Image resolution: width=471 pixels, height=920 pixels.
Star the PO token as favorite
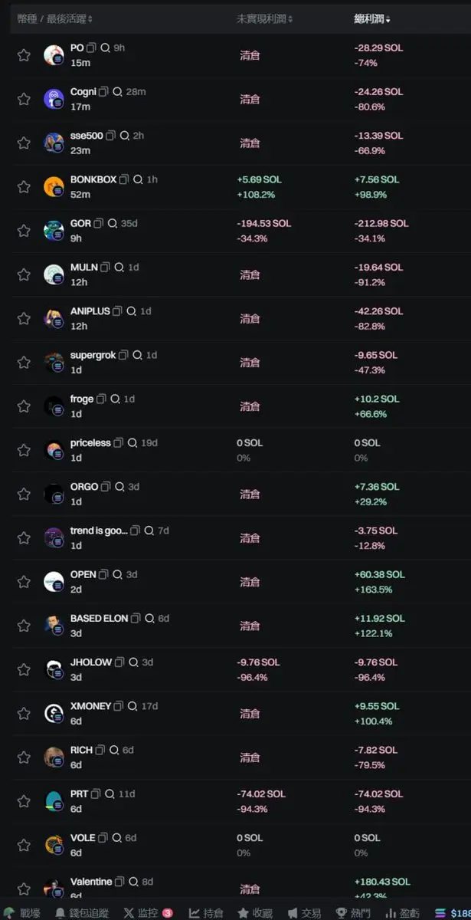tap(24, 55)
